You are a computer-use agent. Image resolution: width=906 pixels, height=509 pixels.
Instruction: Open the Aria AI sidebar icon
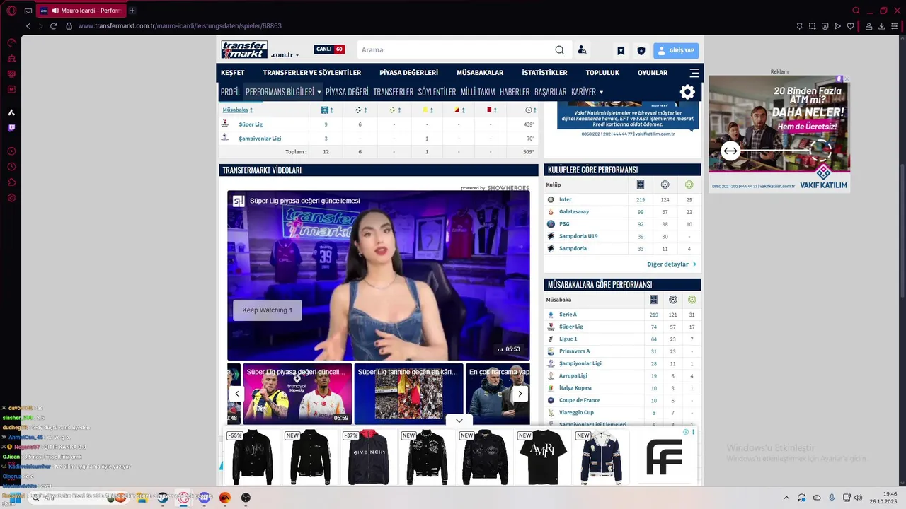(11, 112)
